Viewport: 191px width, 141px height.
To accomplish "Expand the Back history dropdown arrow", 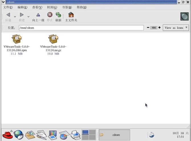I will click(x=15, y=17).
